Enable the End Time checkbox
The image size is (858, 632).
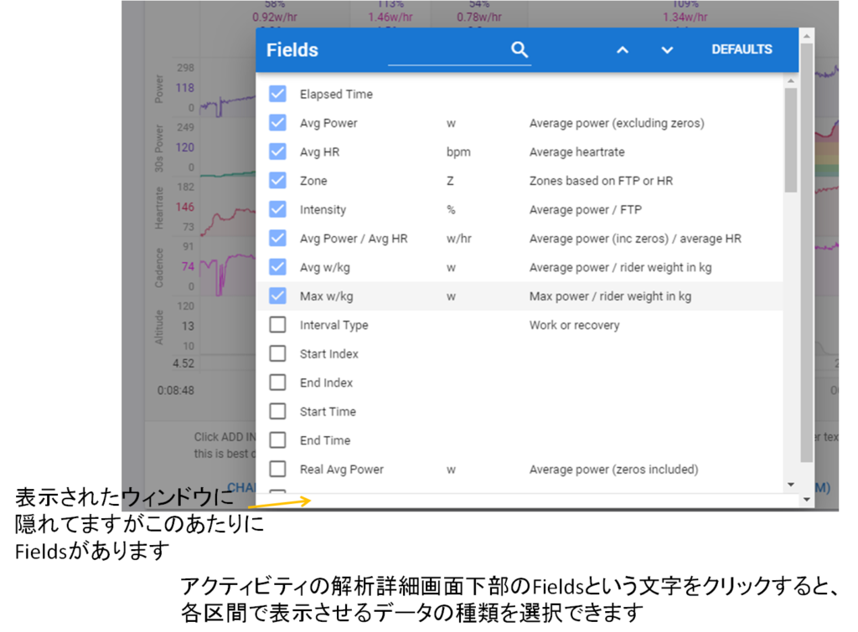click(277, 440)
